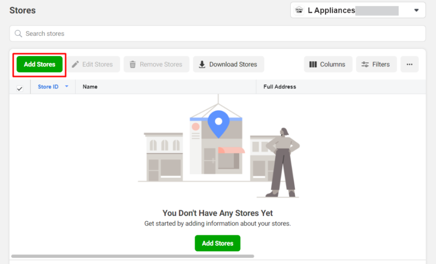Viewport: 436px width, 264px height.
Task: Click the Store ID sort arrow
Action: coord(67,86)
